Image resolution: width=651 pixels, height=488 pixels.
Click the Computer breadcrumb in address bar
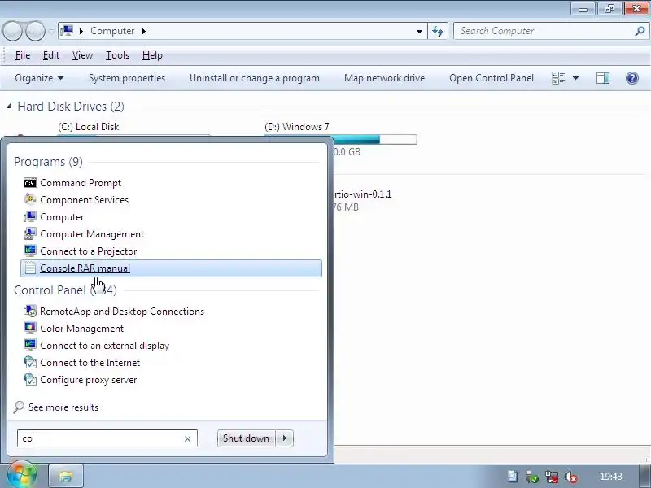click(112, 31)
